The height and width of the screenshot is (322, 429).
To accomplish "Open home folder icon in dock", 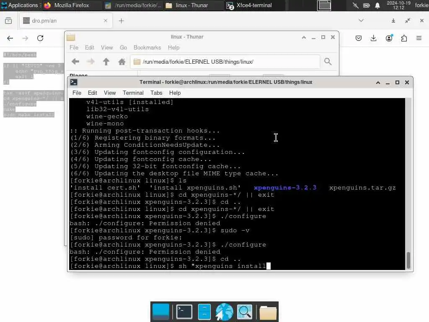I will (268, 312).
